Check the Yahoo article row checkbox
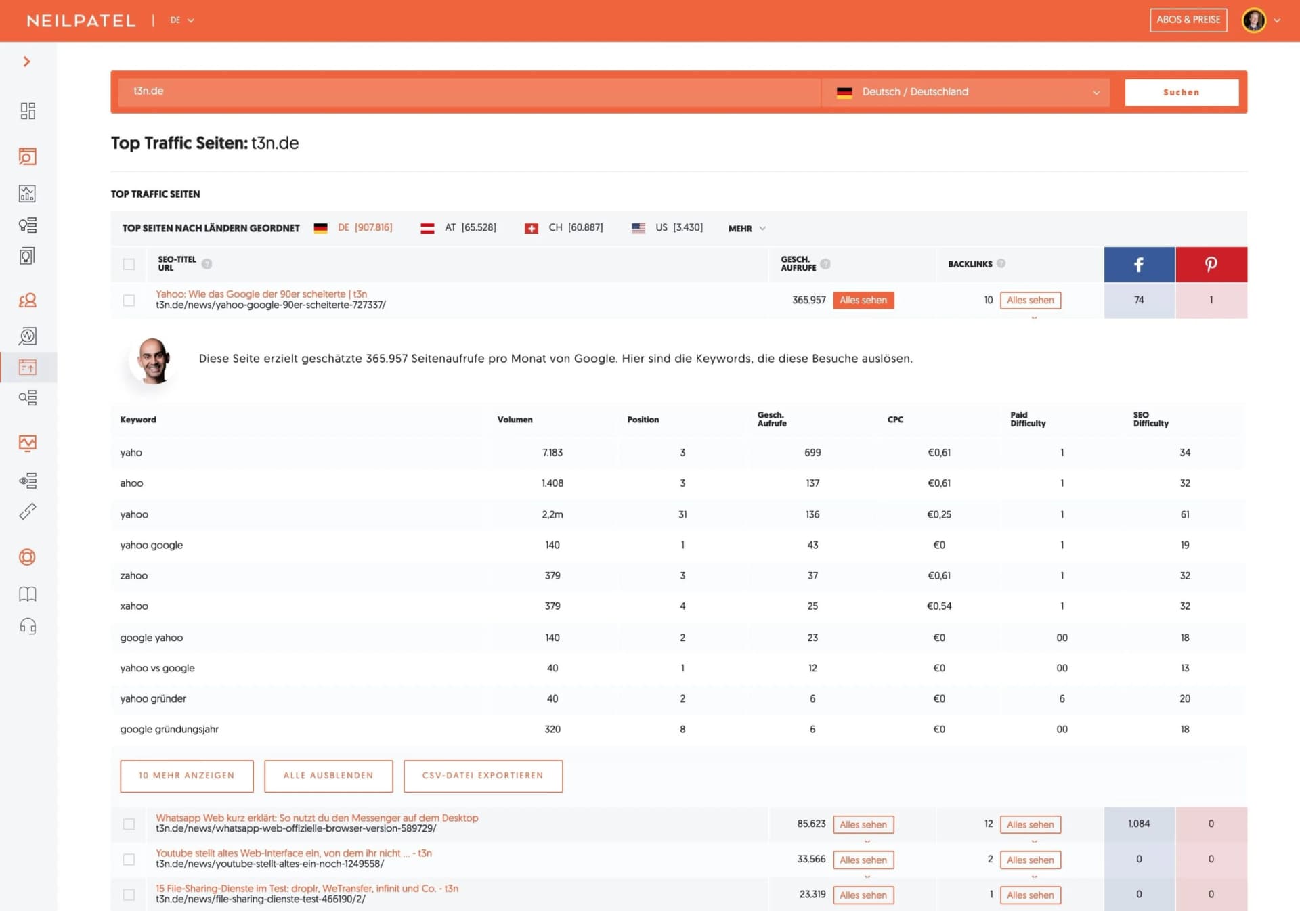Screen dimensions: 1300x911 click(129, 300)
